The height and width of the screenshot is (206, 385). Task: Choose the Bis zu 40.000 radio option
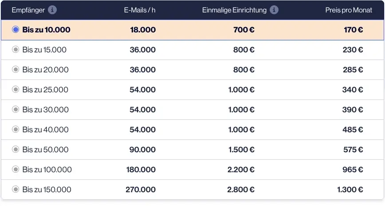(16, 129)
